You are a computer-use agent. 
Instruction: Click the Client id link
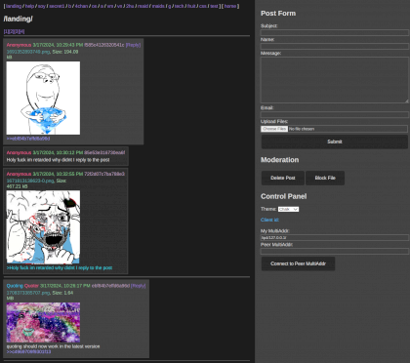(x=269, y=220)
